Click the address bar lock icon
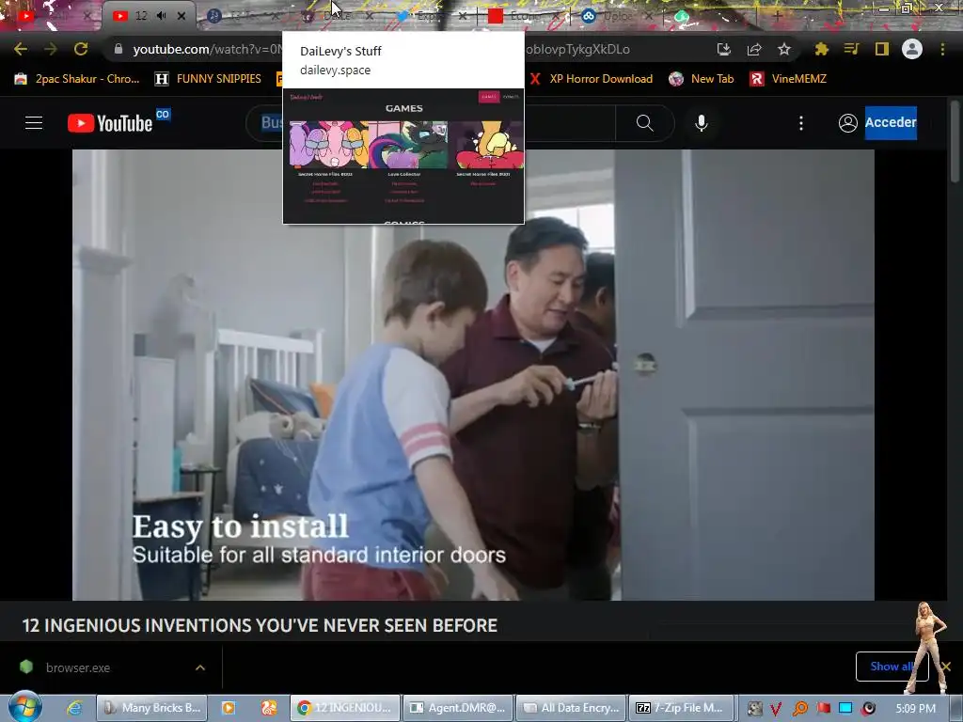Viewport: 963px width, 722px height. coord(118,49)
